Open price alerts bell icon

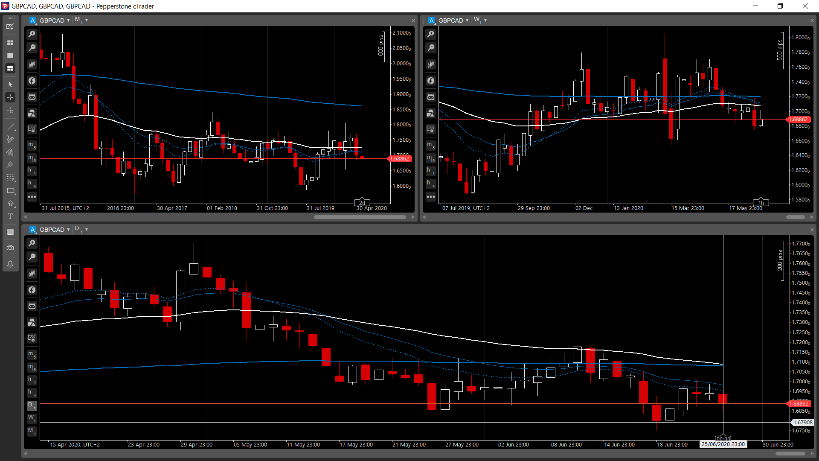tap(10, 264)
